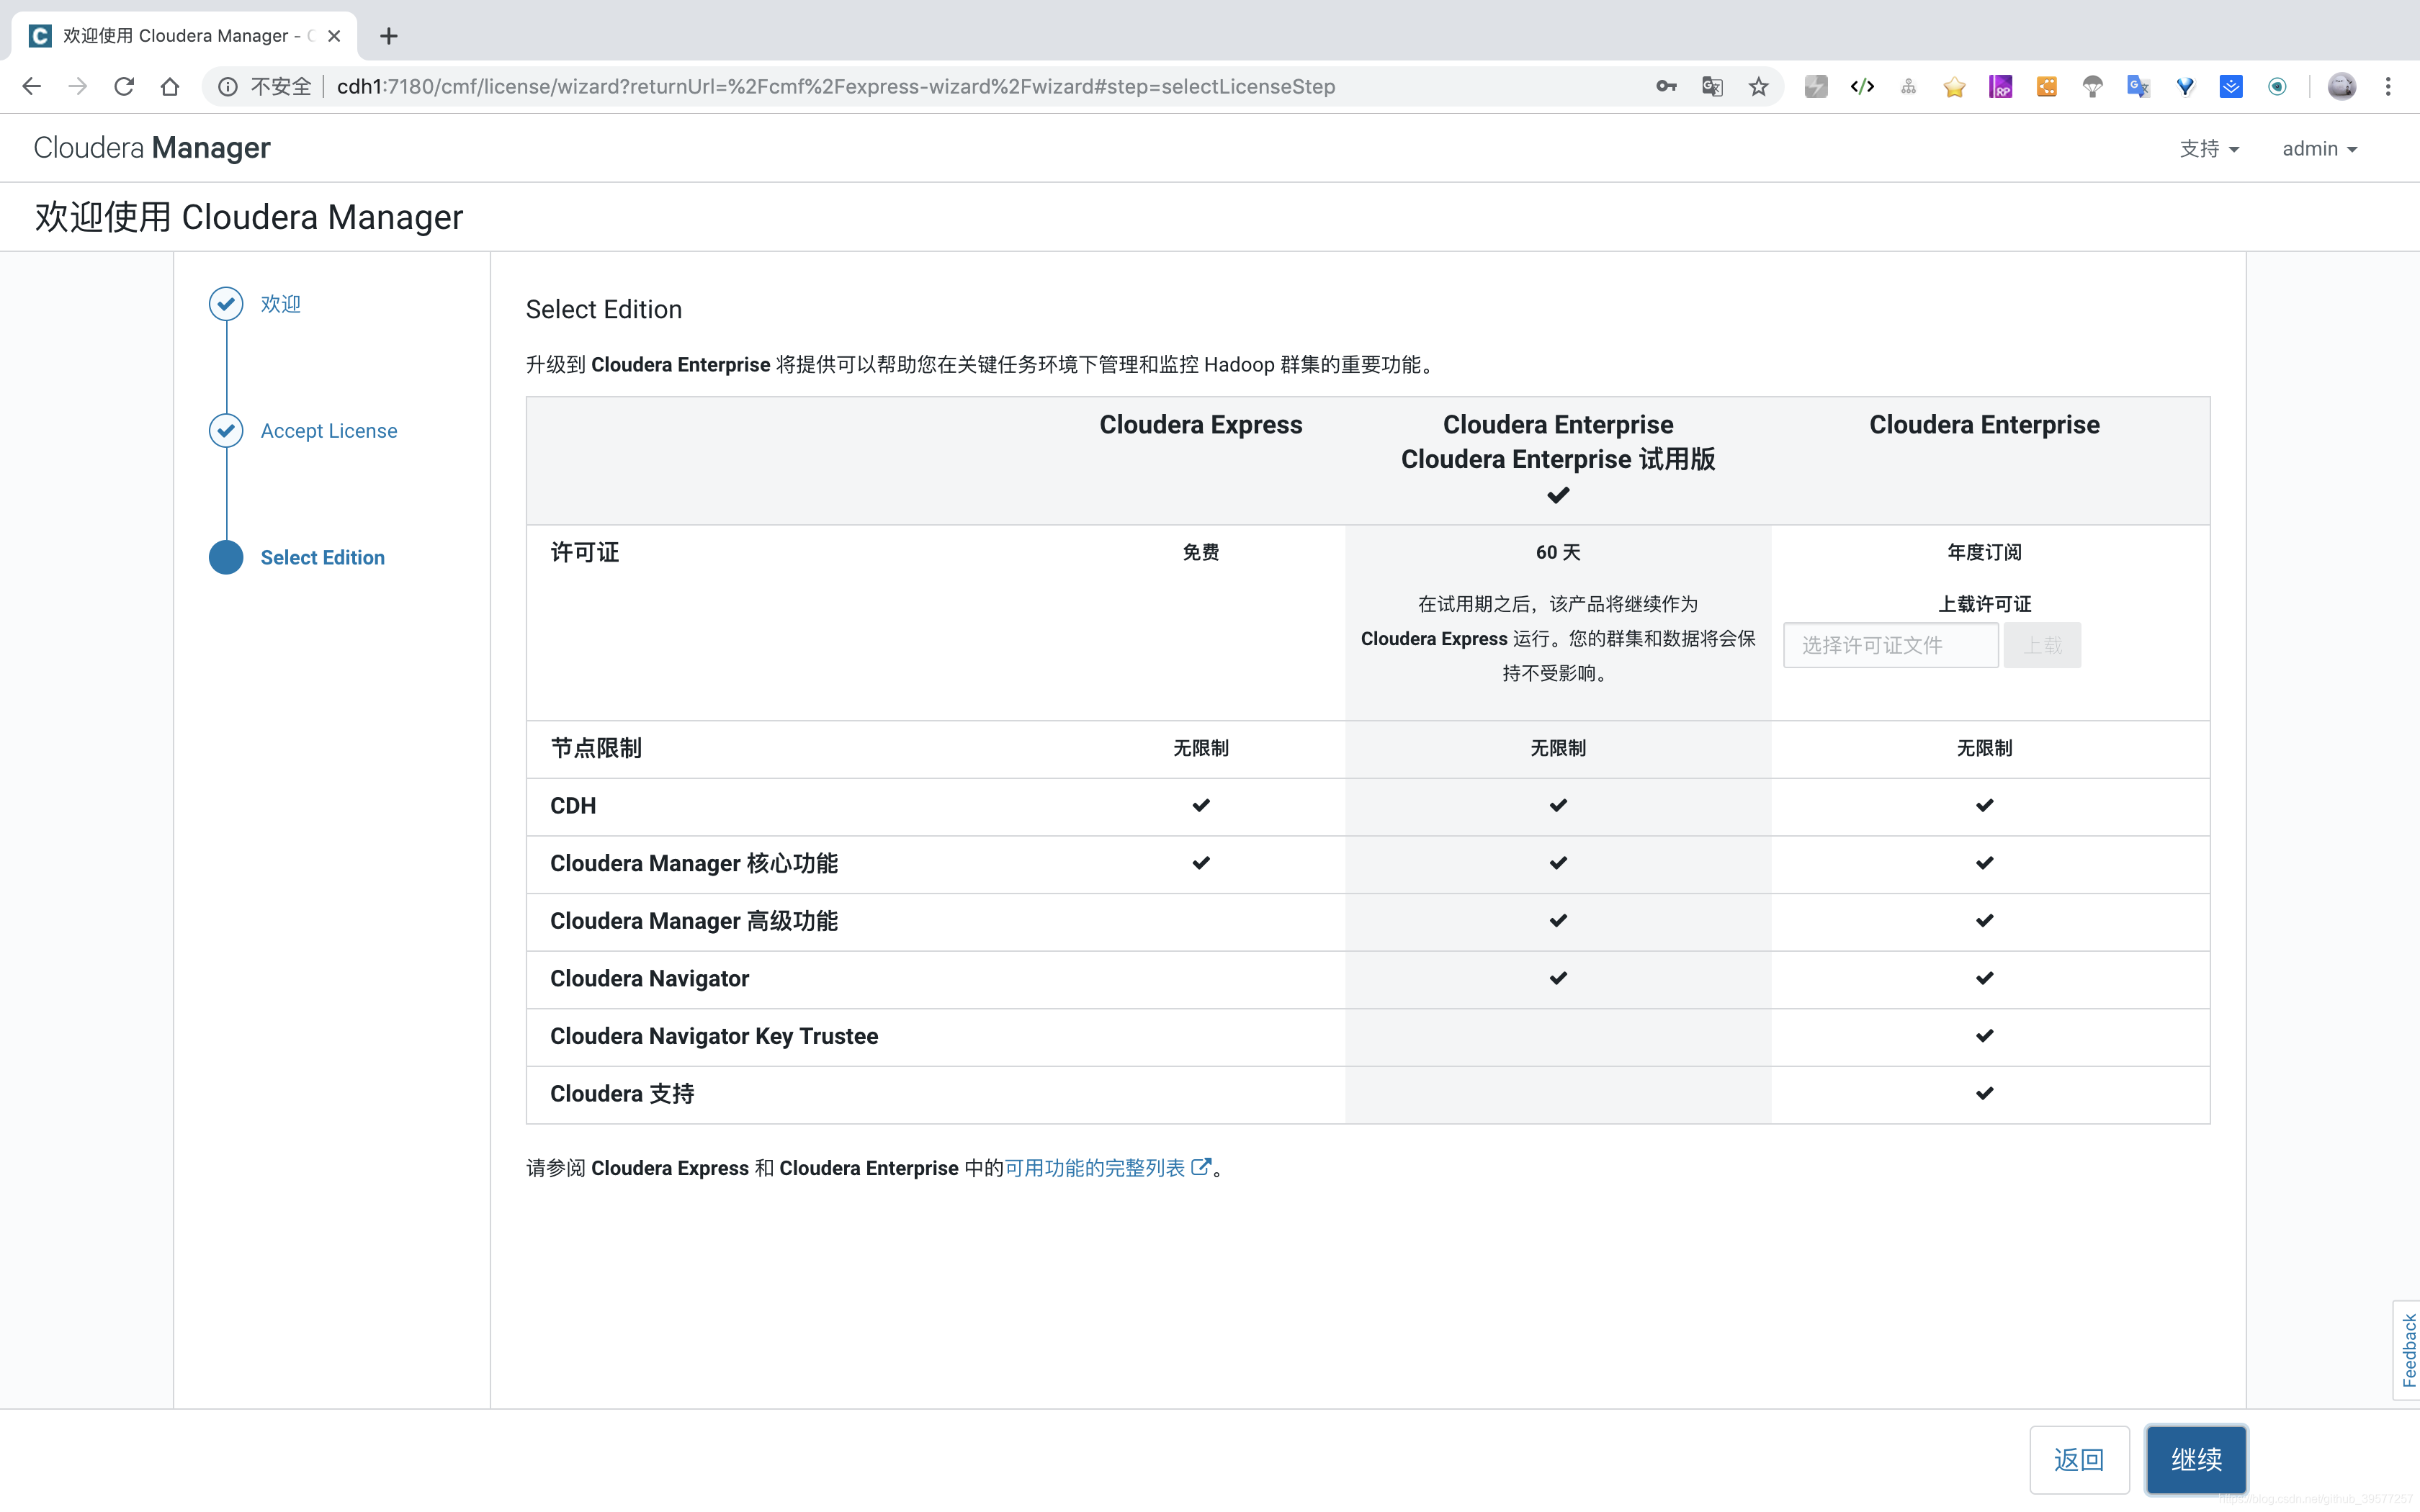Screen dimensions: 2420x1512
Task: Click the teal circular extension icon
Action: click(x=2277, y=87)
